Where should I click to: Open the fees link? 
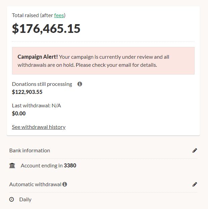click(x=59, y=15)
